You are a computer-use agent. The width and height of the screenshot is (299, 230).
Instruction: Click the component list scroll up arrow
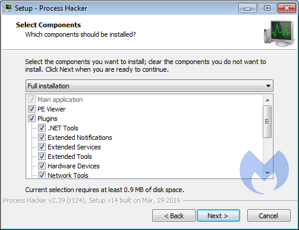click(x=267, y=100)
